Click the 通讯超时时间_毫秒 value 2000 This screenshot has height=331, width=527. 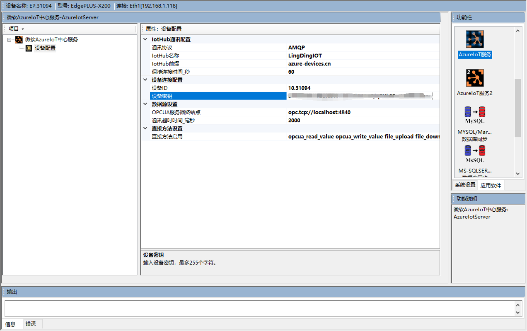(x=294, y=120)
